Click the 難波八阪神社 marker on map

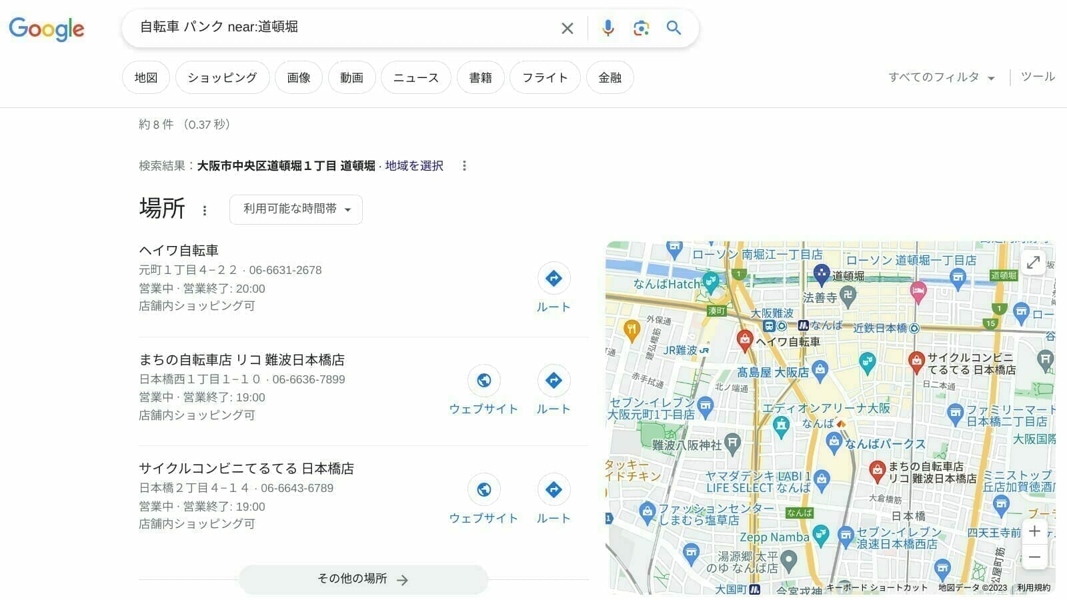pos(732,443)
